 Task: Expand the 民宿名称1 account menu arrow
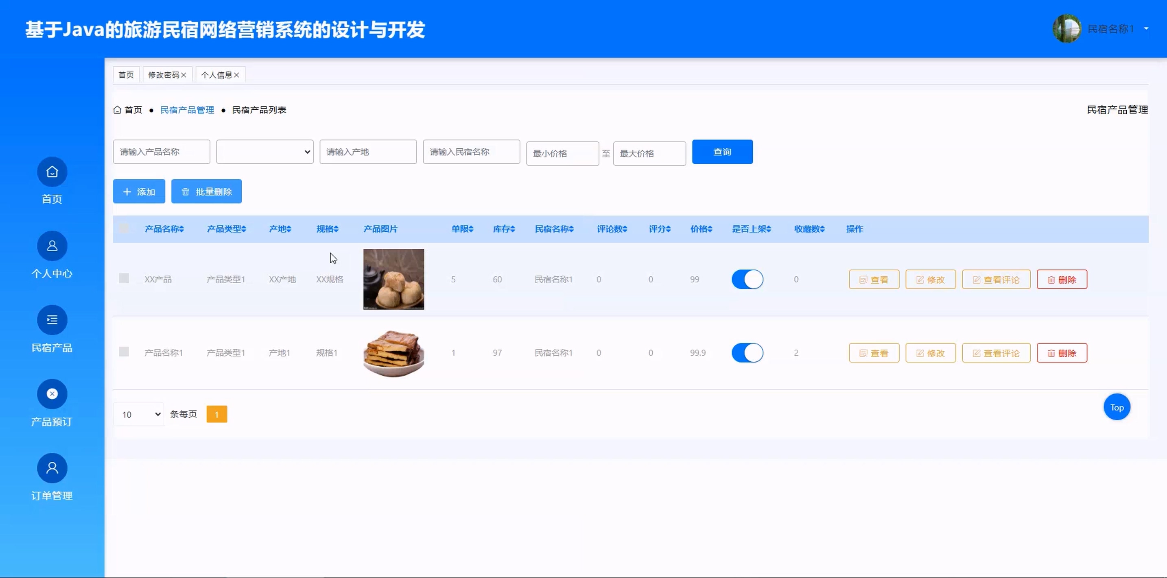pyautogui.click(x=1146, y=29)
